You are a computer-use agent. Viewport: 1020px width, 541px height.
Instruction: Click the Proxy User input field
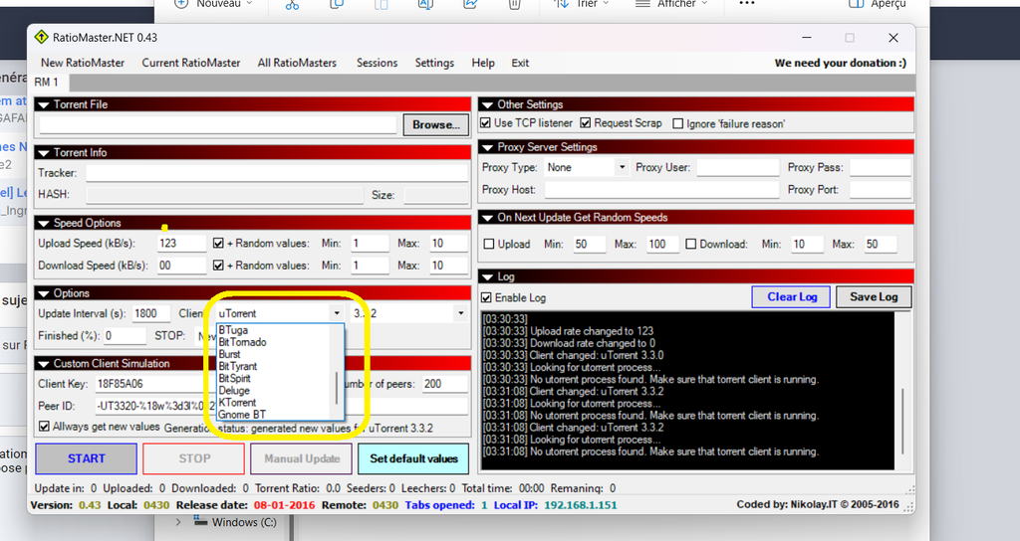tap(738, 167)
